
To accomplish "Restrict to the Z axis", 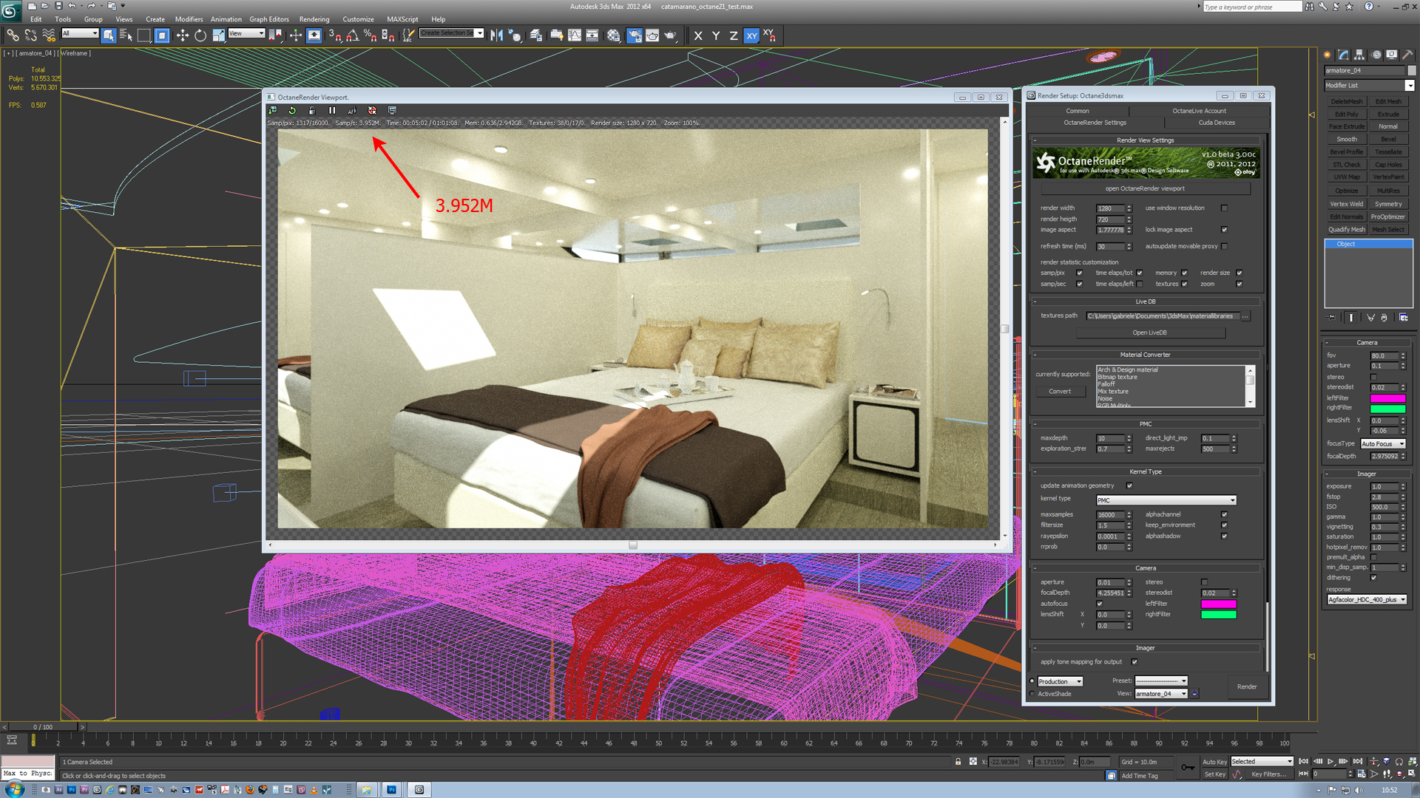I will 733,35.
